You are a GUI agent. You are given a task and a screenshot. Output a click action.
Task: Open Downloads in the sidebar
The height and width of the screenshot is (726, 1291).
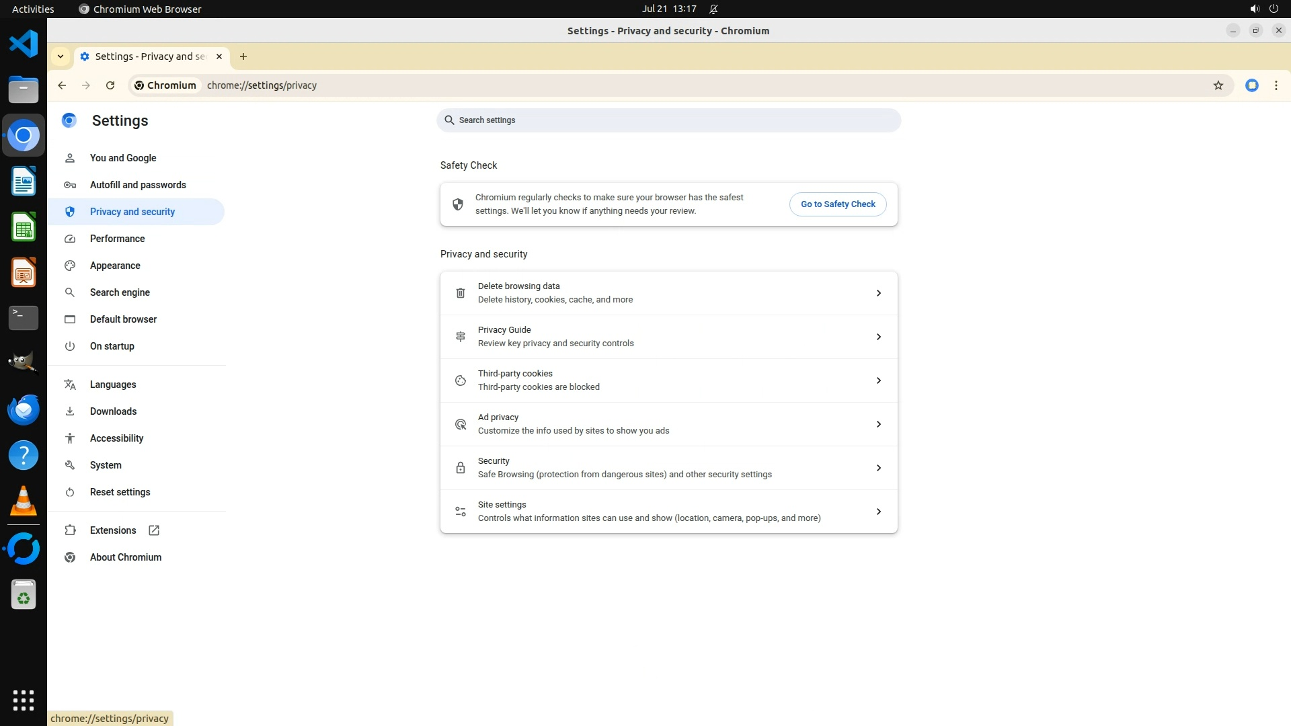[113, 411]
